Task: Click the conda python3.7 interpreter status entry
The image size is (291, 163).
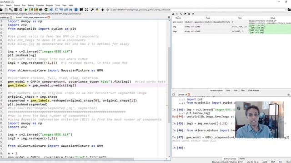Action: click(227, 162)
